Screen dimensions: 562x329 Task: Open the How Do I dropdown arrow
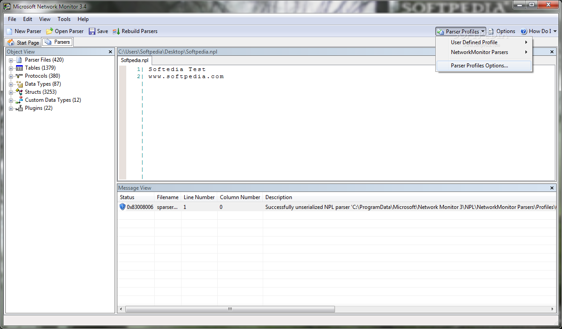[555, 31]
